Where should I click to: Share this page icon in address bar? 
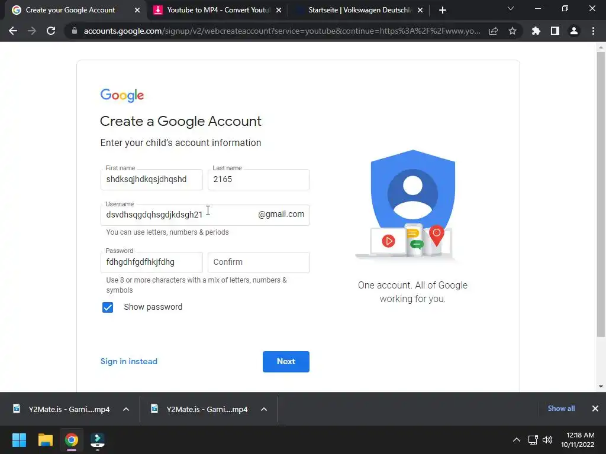[x=494, y=31]
